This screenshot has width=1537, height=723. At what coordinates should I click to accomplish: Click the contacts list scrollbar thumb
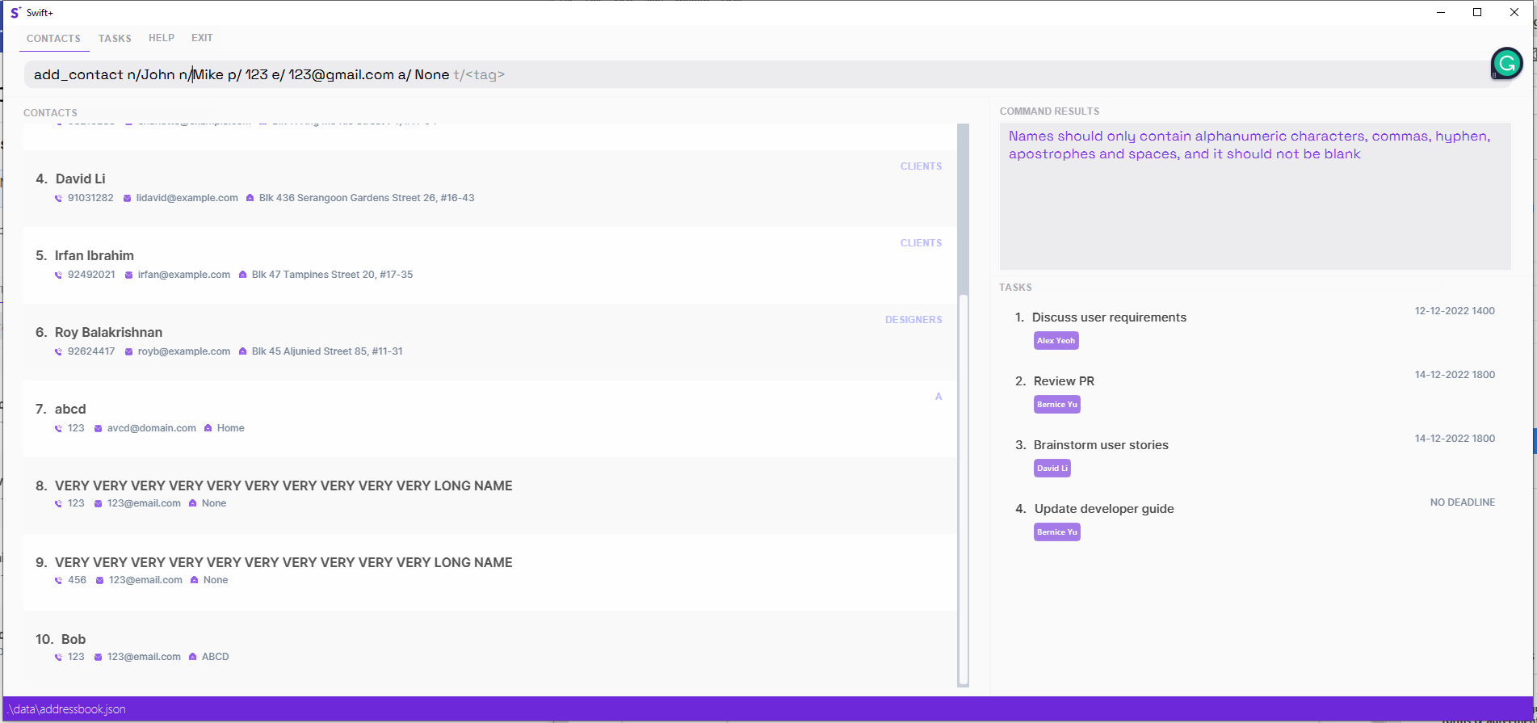coord(963,490)
